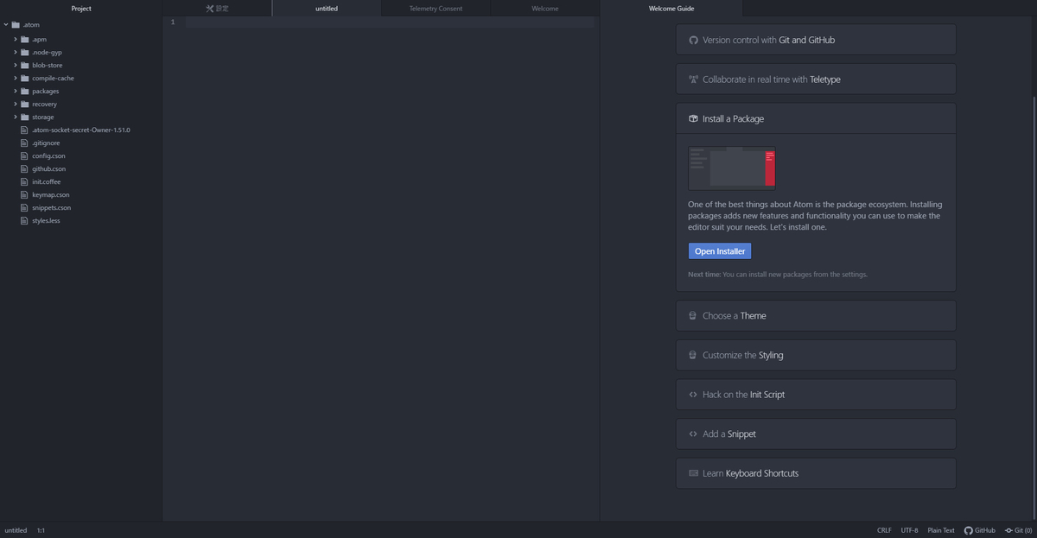Expand the blob-store folder chevron
Image resolution: width=1037 pixels, height=538 pixels.
[15, 65]
